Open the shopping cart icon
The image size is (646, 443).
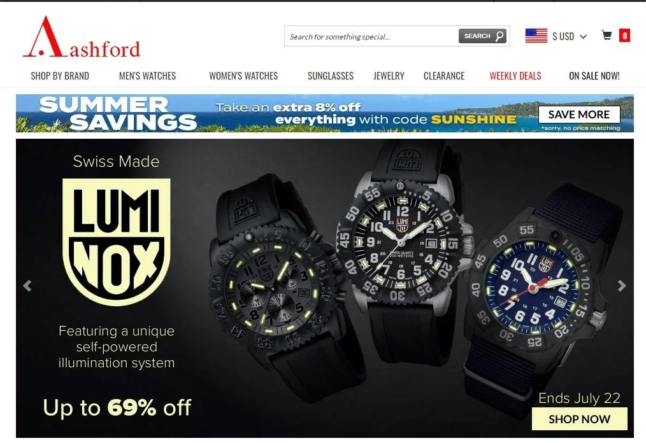[x=607, y=36]
